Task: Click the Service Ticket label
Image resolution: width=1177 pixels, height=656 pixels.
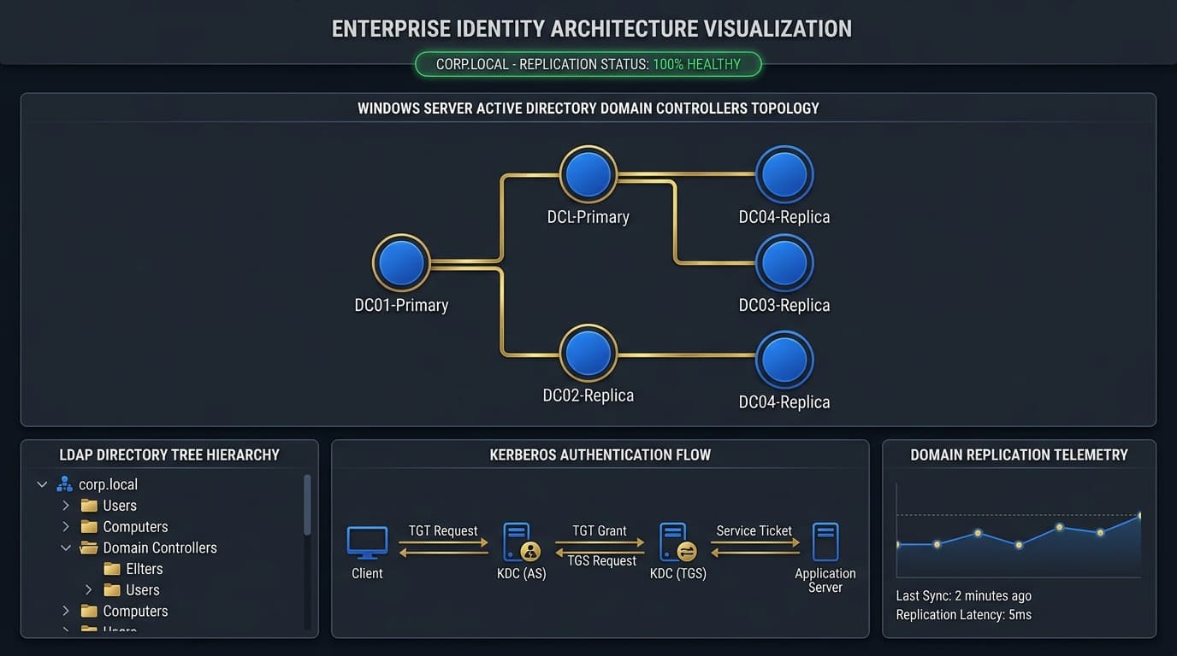Action: click(x=754, y=530)
